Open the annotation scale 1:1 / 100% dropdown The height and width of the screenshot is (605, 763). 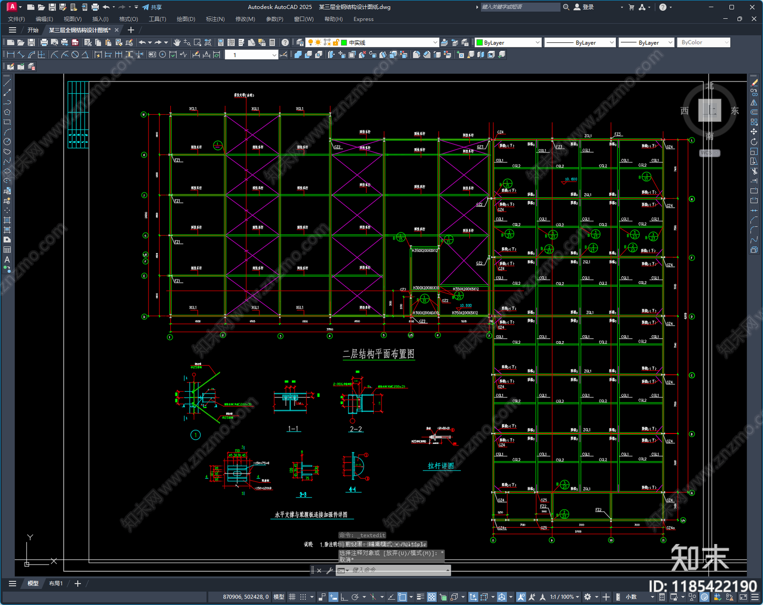pos(565,597)
